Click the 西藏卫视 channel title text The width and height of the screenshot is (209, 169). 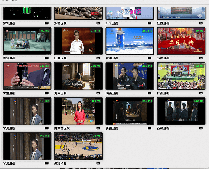(163, 128)
